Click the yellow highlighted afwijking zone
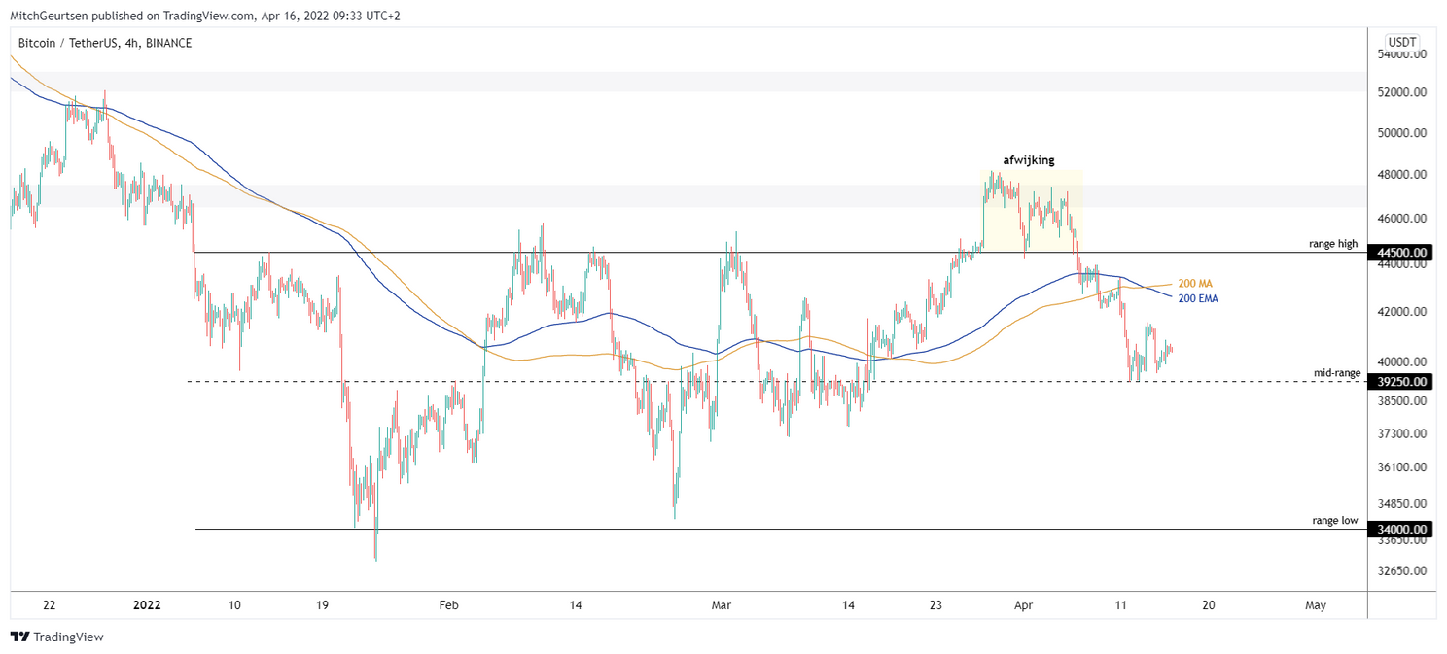Screen dimensions: 1447x654 (1031, 211)
